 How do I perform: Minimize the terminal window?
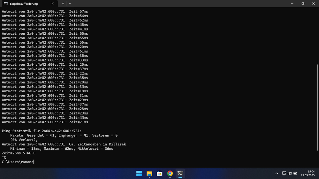(292, 4)
